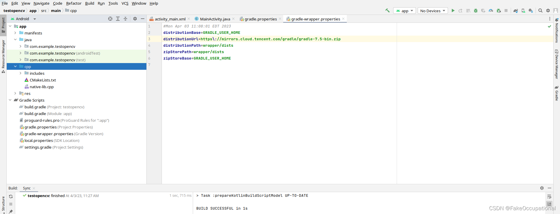Image resolution: width=560 pixels, height=214 pixels.
Task: Expand the res folder
Action: point(15,93)
